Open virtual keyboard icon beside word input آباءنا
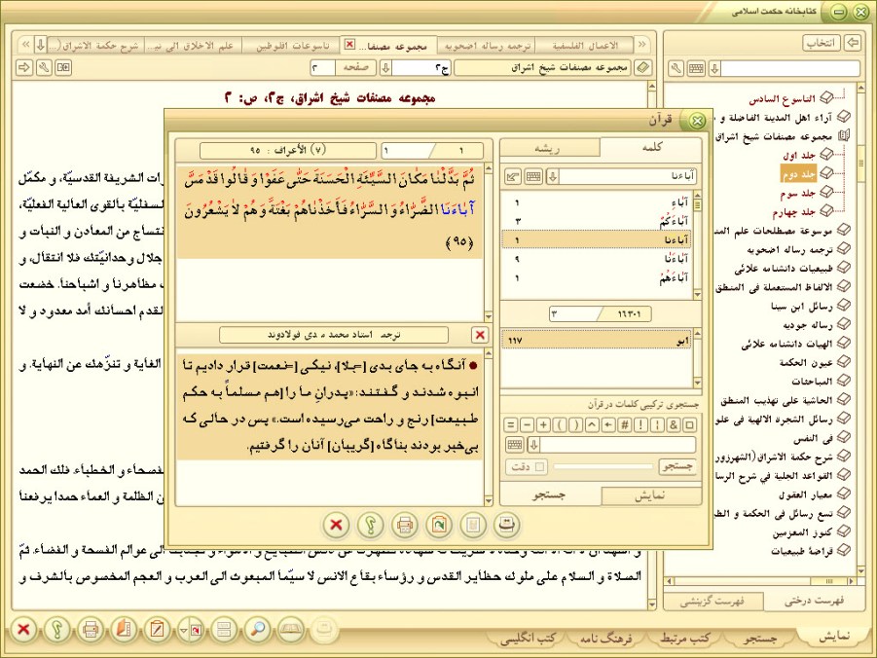This screenshot has height=658, width=877. [533, 177]
